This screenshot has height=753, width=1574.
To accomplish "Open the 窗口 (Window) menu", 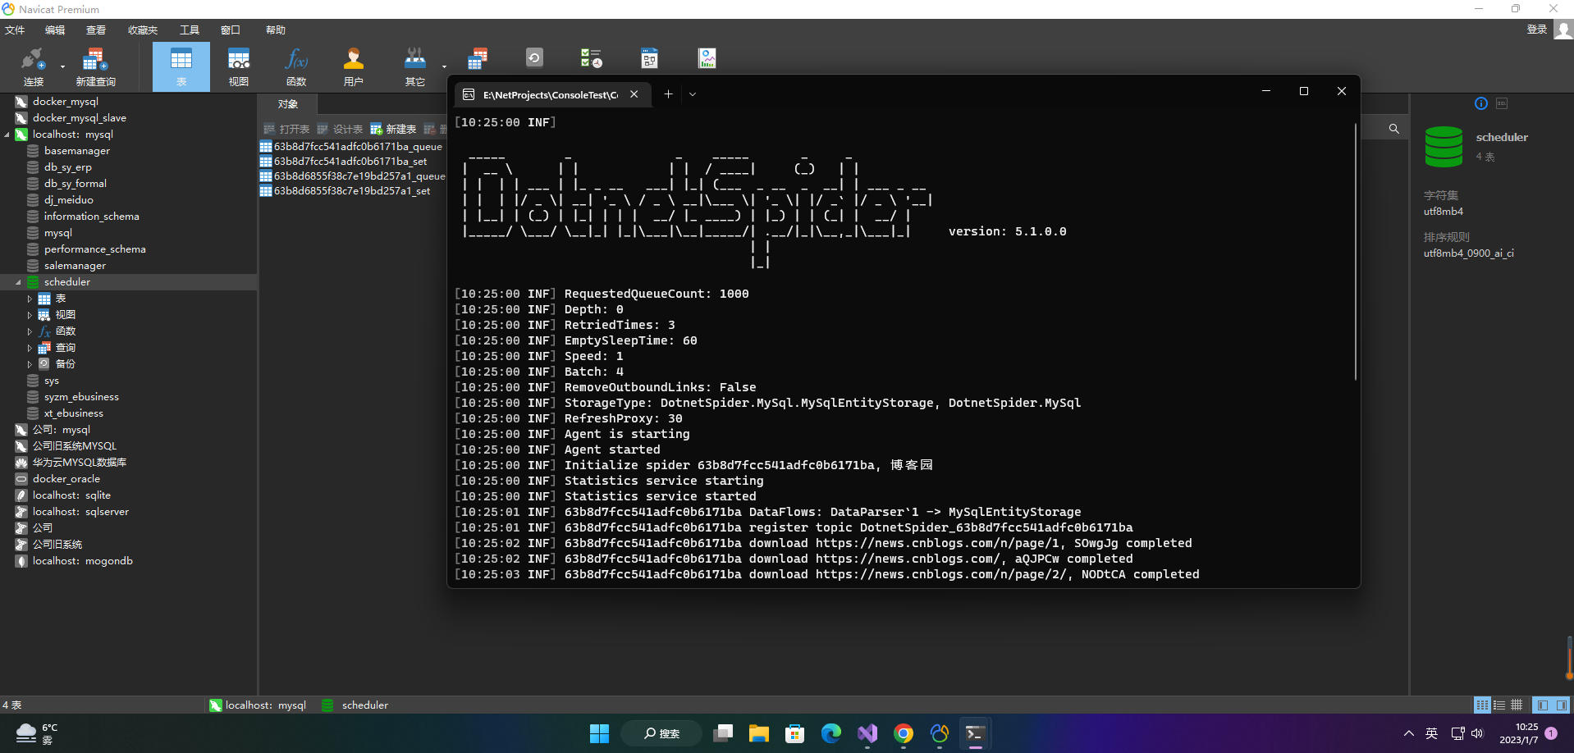I will (x=231, y=30).
